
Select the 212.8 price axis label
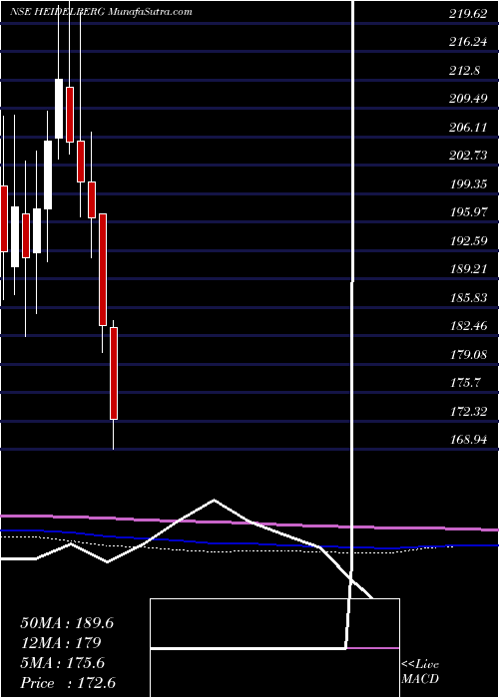click(x=465, y=71)
